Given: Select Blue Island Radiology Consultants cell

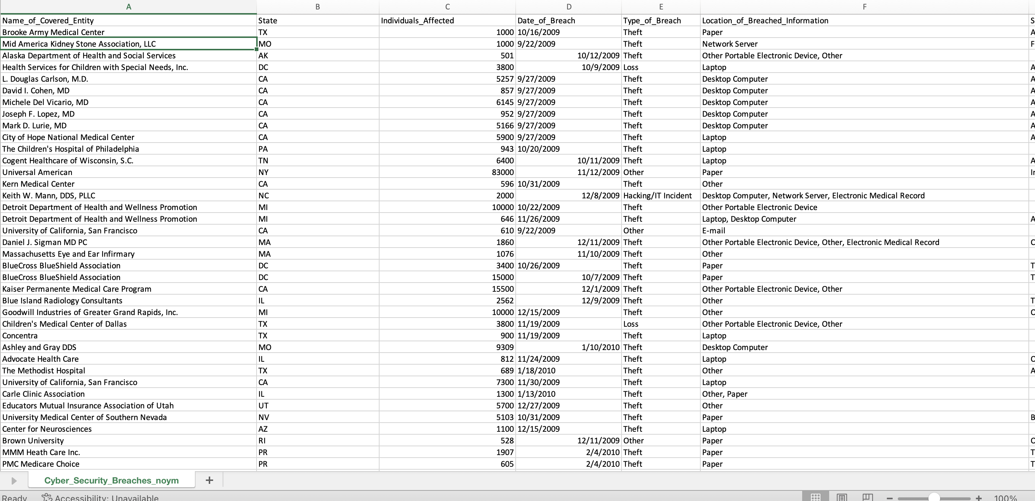Looking at the screenshot, I should pos(128,301).
